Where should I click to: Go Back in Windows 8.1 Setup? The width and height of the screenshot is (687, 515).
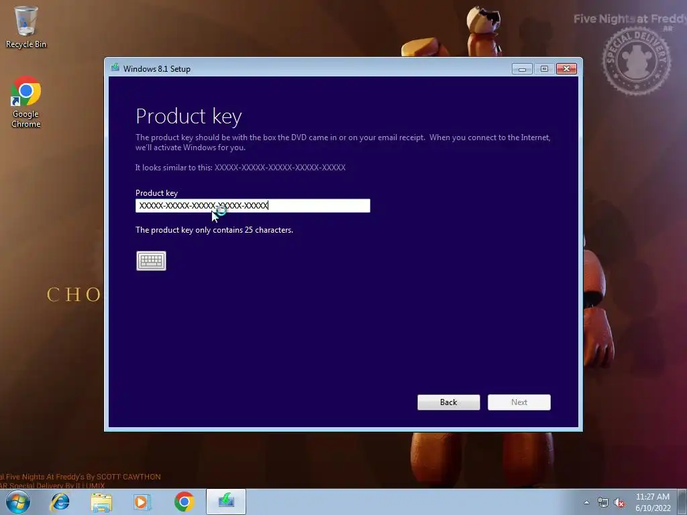[448, 402]
